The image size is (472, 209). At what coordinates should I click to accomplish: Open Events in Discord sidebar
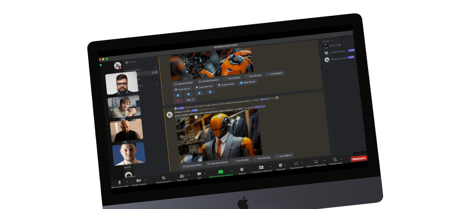(131, 62)
